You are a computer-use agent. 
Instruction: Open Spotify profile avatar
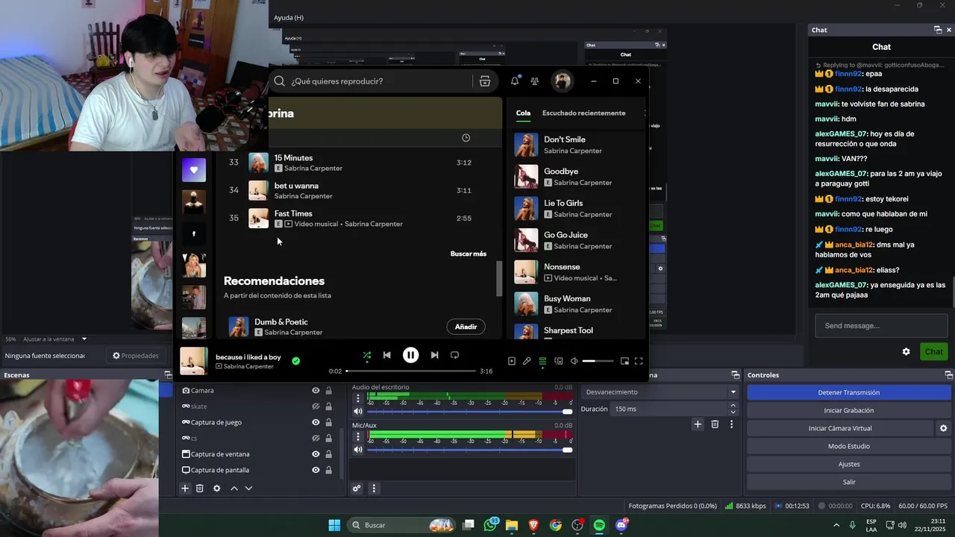point(562,81)
